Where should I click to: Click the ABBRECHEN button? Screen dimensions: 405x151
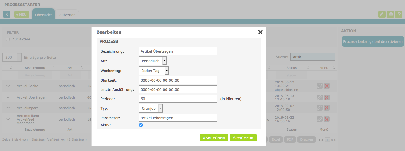click(214, 138)
